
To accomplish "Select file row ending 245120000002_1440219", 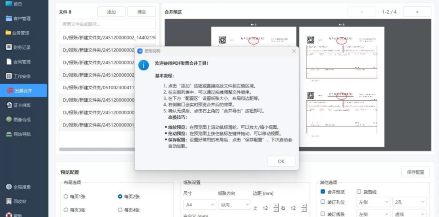I will 108,37.
